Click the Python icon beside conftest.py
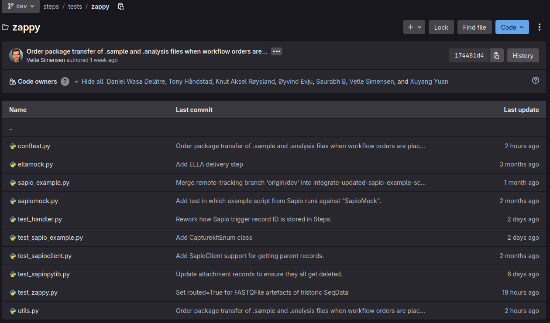Viewport: 550px width, 323px height. pos(13,146)
